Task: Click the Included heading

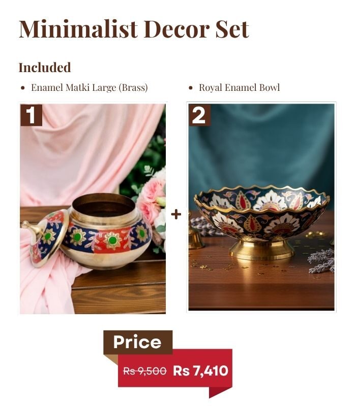Action: click(45, 67)
